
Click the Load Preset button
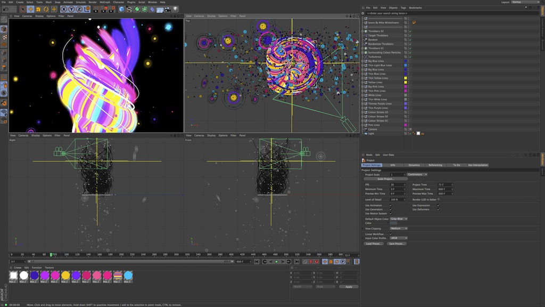point(374,244)
